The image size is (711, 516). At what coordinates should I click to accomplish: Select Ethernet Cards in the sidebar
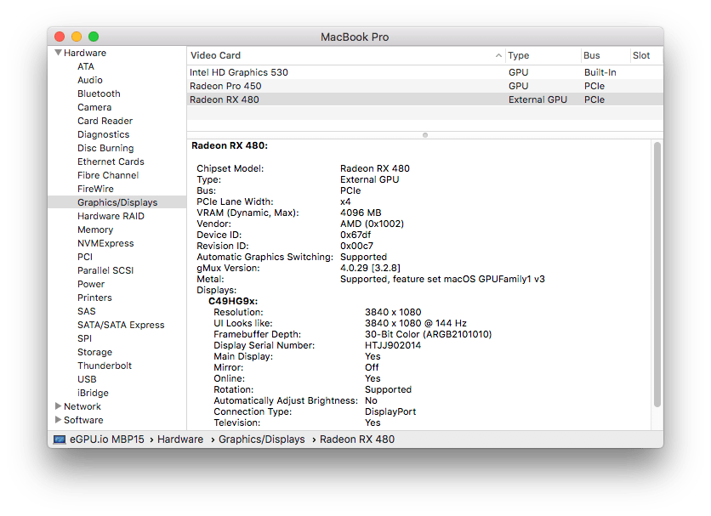111,162
